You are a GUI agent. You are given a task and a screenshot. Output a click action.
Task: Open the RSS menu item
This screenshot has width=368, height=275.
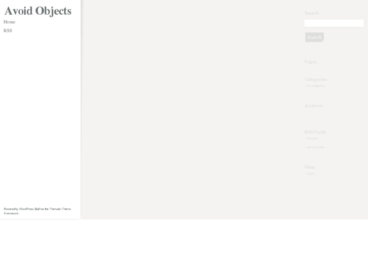coord(8,31)
